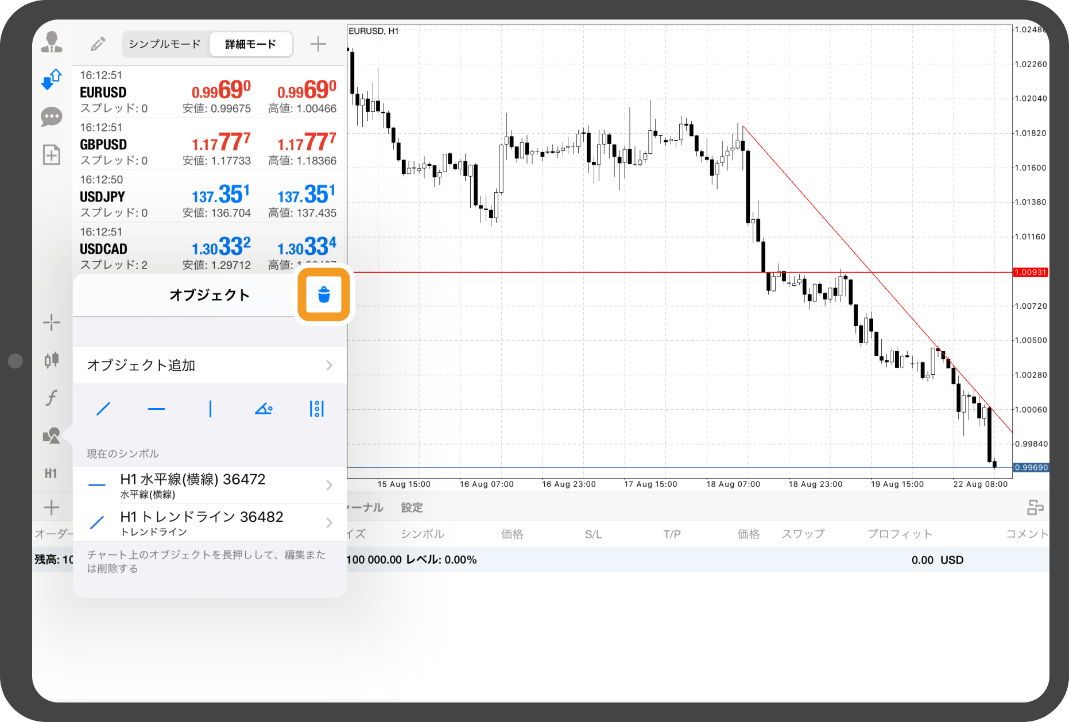Tap the pencil edit icon for quotes

[x=98, y=44]
